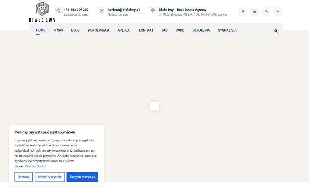Open the Facebook social icon

(x=243, y=12)
